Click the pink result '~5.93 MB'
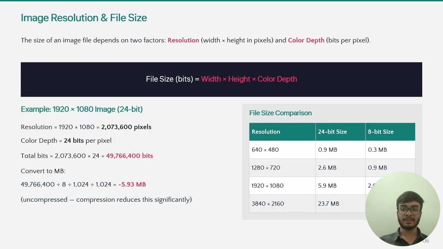This screenshot has width=443, height=249. pyautogui.click(x=132, y=184)
